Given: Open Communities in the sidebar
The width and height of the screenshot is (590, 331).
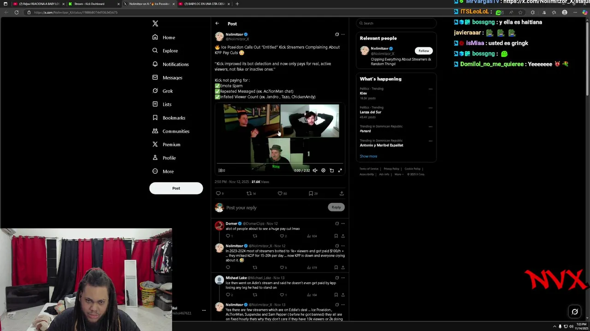Looking at the screenshot, I should [171, 131].
